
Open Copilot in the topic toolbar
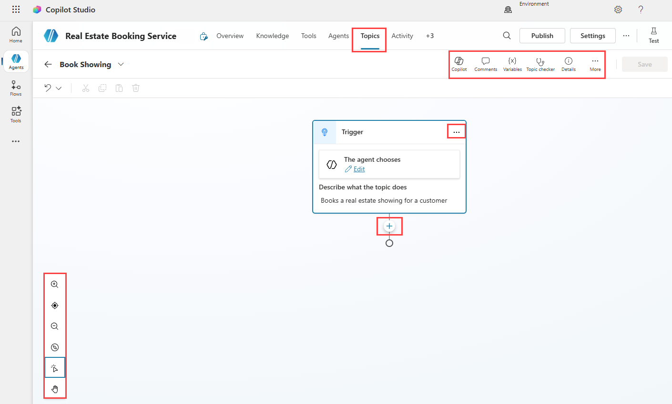point(459,64)
